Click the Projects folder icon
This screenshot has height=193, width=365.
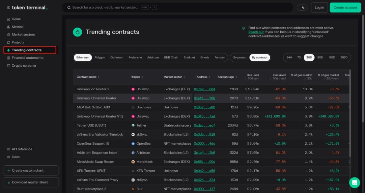point(9,42)
